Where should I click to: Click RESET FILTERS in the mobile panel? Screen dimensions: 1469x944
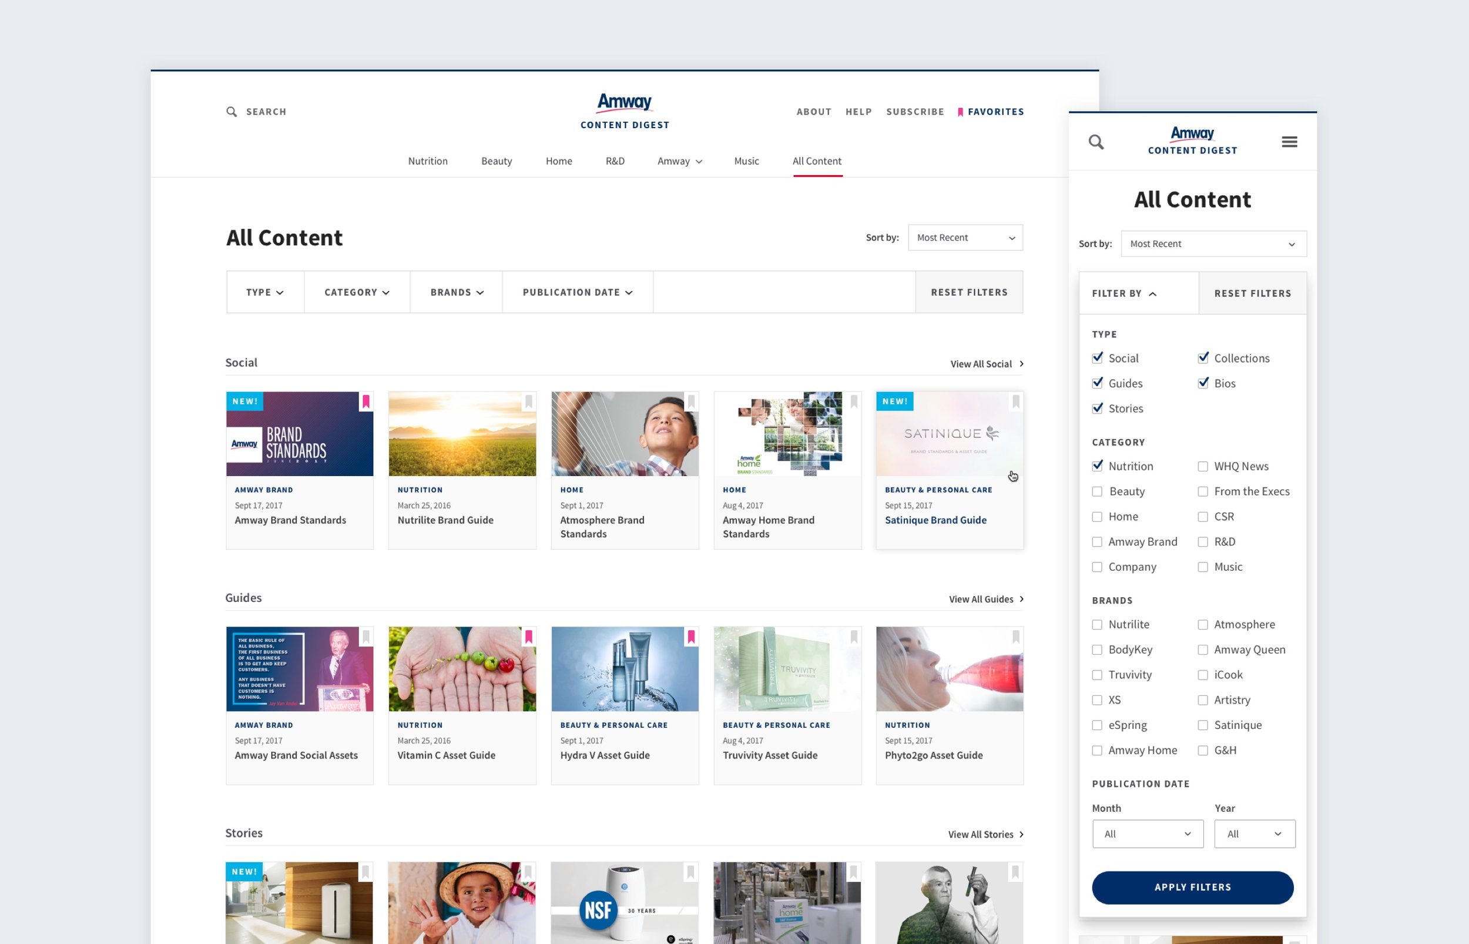[1253, 294]
